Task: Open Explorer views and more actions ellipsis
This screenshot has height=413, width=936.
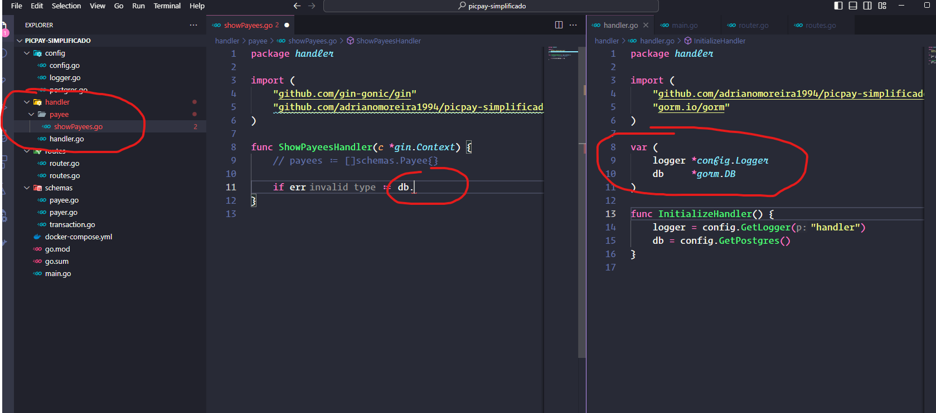Action: [193, 25]
